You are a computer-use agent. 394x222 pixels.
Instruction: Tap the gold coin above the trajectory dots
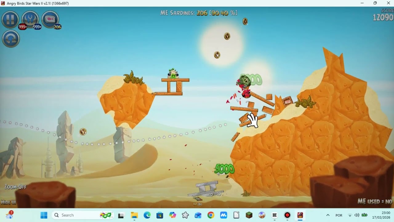[83, 132]
